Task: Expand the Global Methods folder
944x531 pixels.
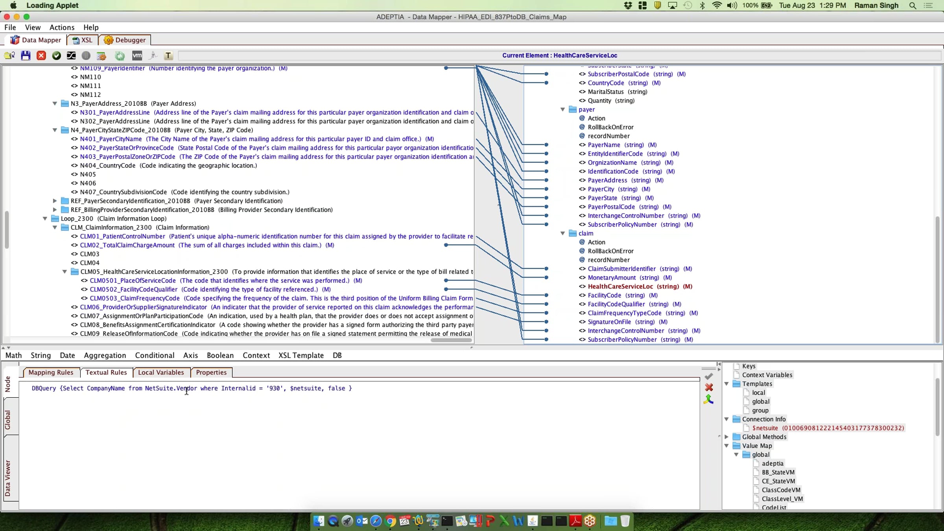Action: coord(726,437)
